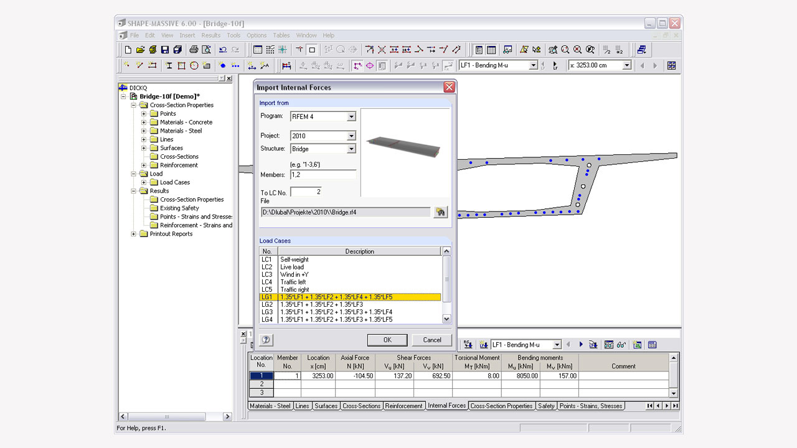Open the Insert menu
Image resolution: width=797 pixels, height=448 pixels.
[x=187, y=35]
